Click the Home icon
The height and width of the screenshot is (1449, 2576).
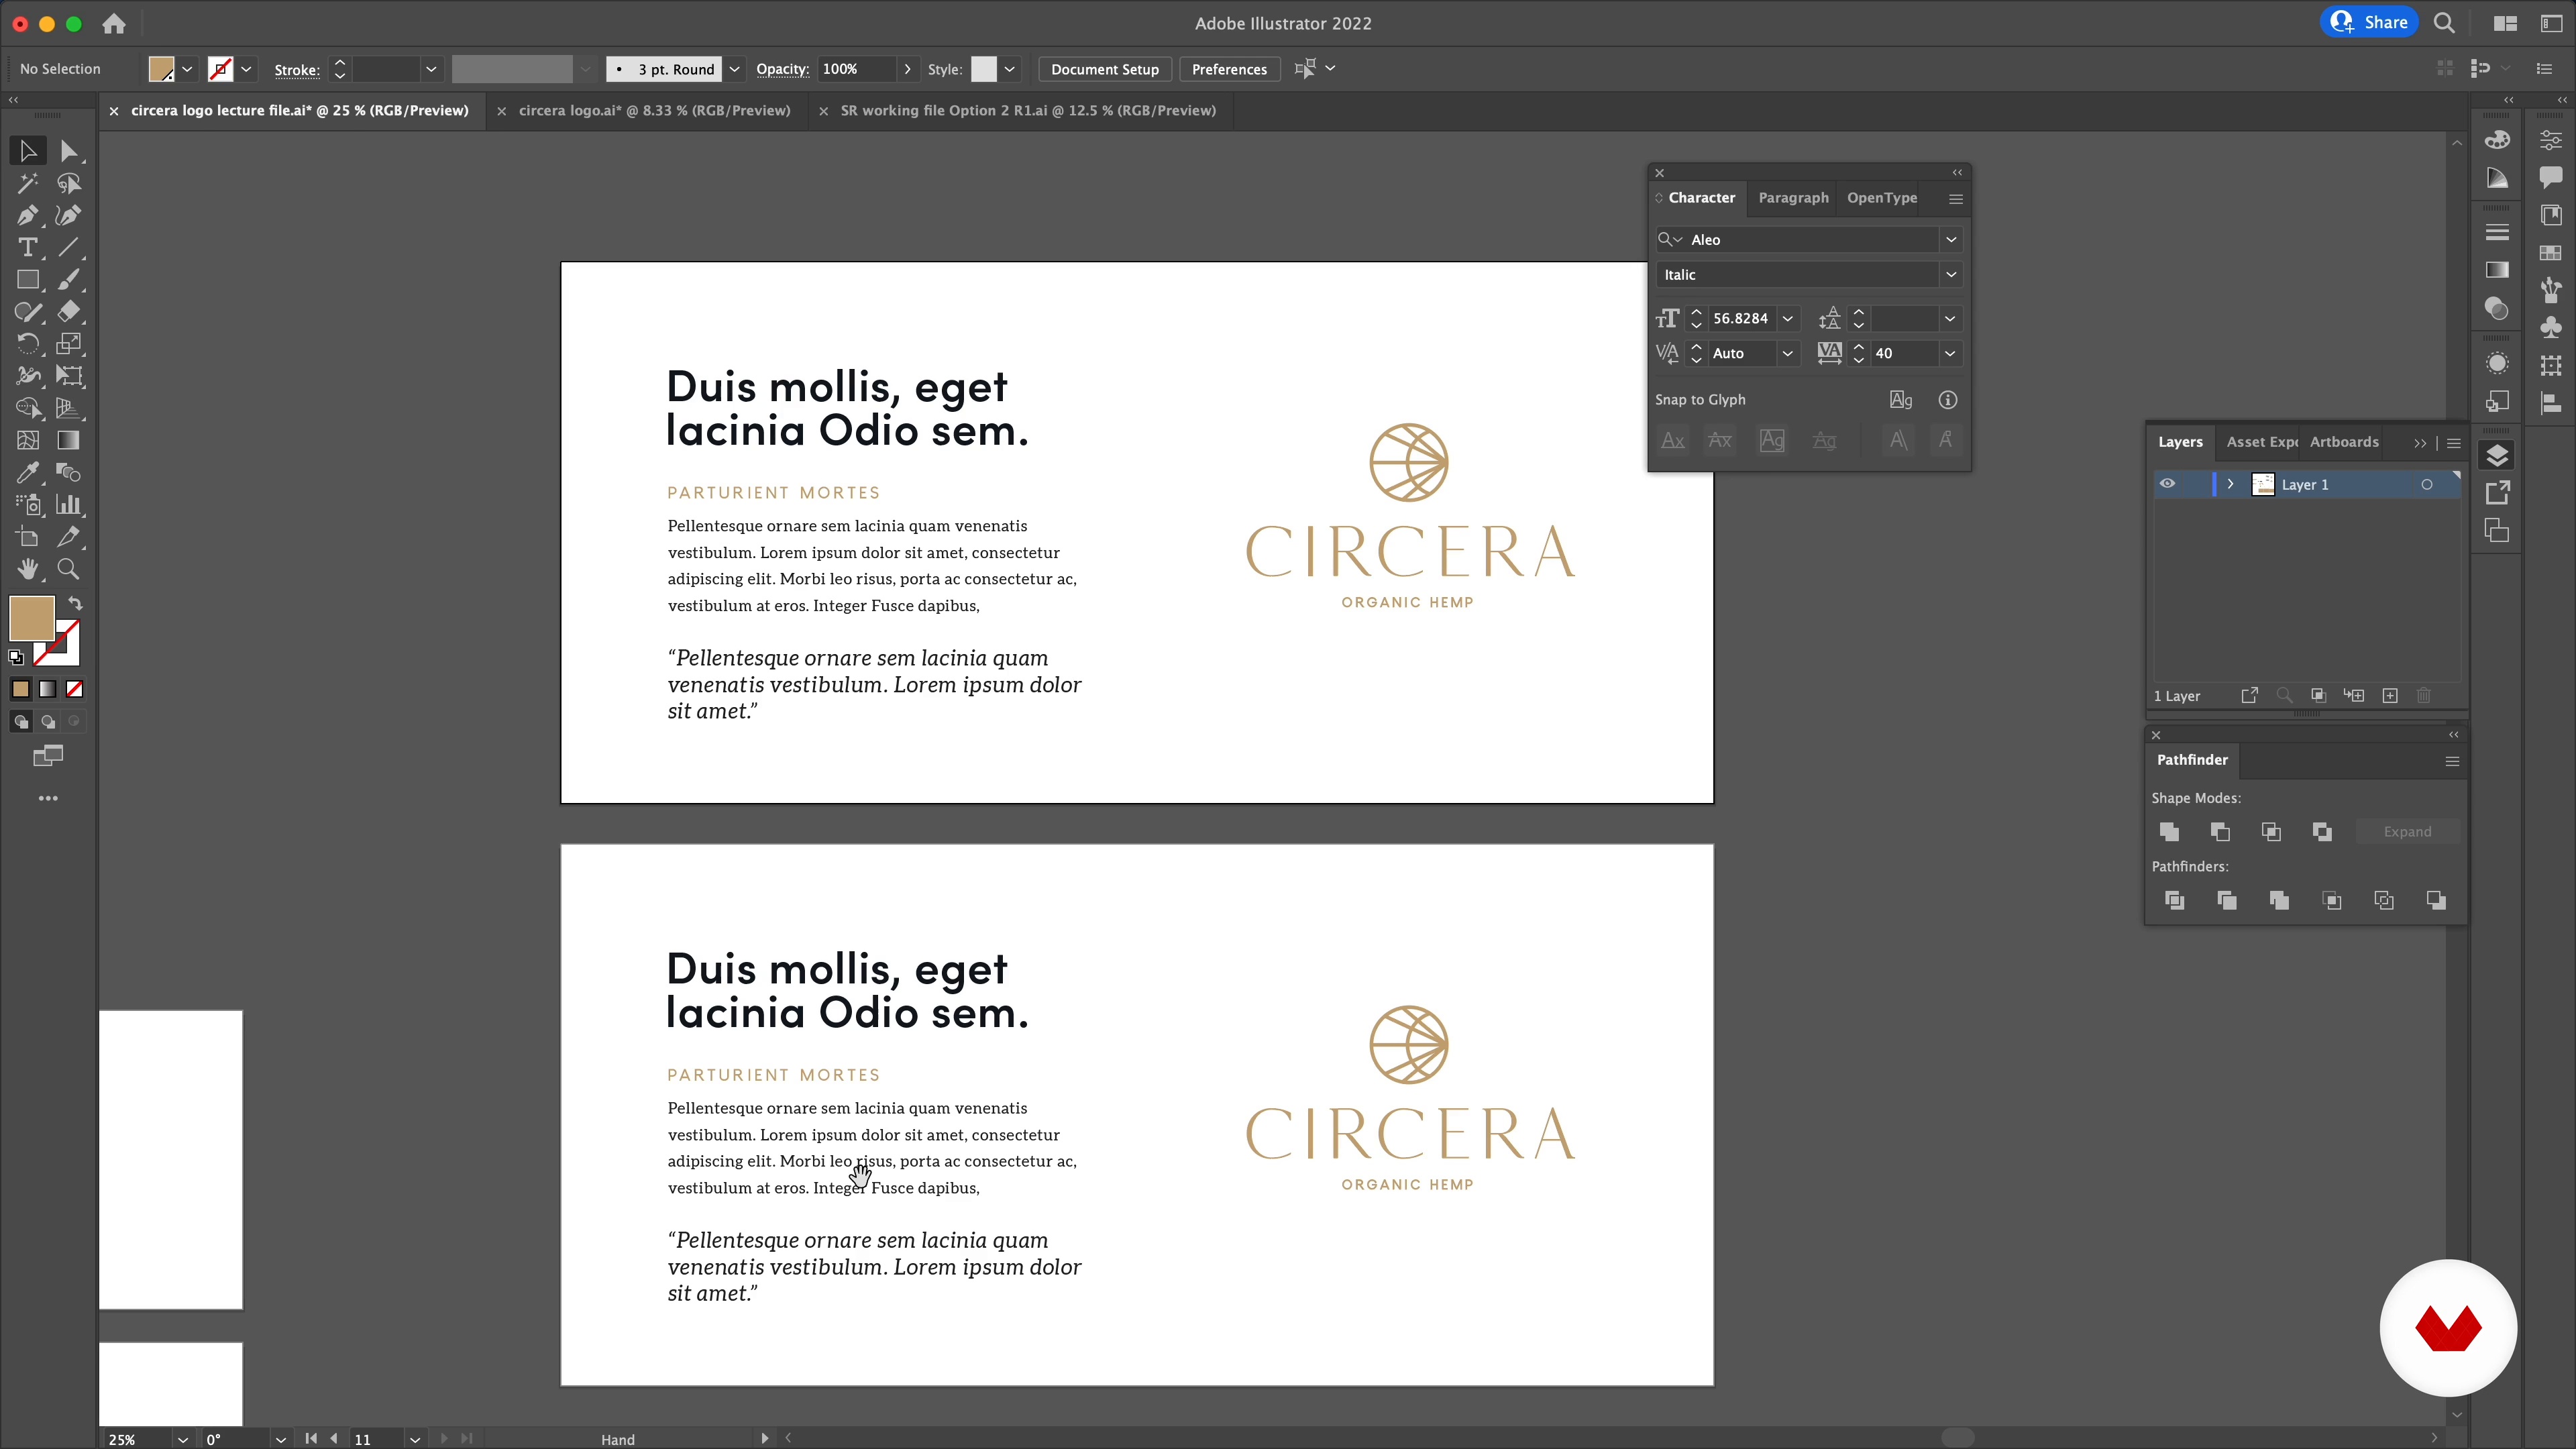point(114,23)
